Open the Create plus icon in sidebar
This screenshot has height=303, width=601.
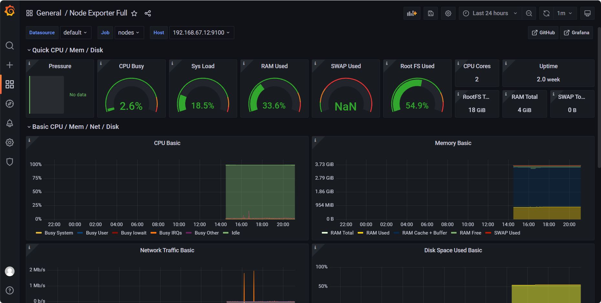pos(10,65)
